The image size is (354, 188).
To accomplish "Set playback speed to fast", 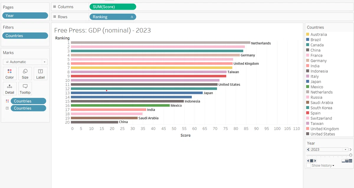I will click(x=350, y=161).
